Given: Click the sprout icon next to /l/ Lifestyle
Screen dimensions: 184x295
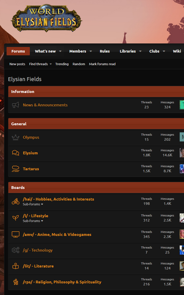Looking at the screenshot, I should coord(16,218).
